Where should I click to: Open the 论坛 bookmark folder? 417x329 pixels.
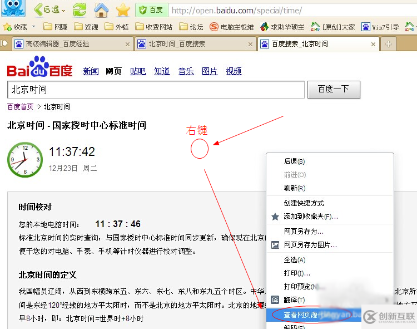[x=191, y=27]
